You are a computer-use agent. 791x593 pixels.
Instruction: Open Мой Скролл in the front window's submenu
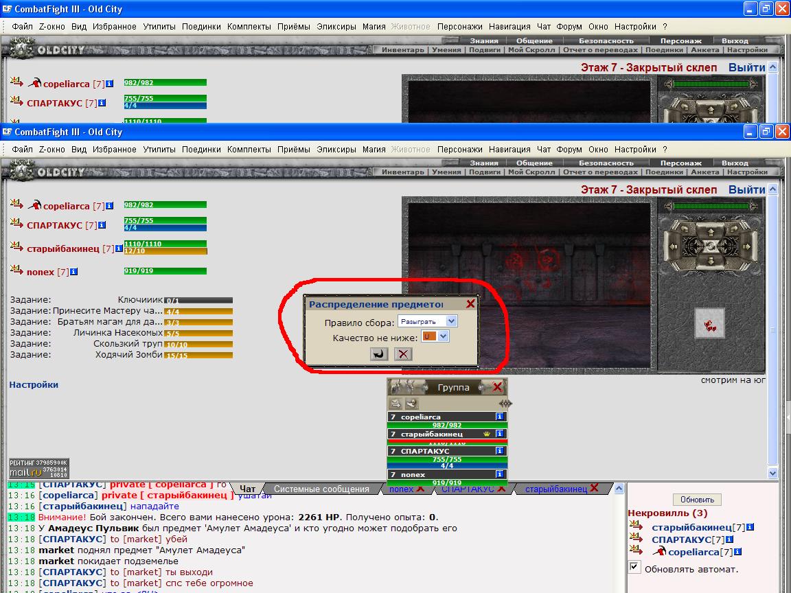pyautogui.click(x=531, y=172)
